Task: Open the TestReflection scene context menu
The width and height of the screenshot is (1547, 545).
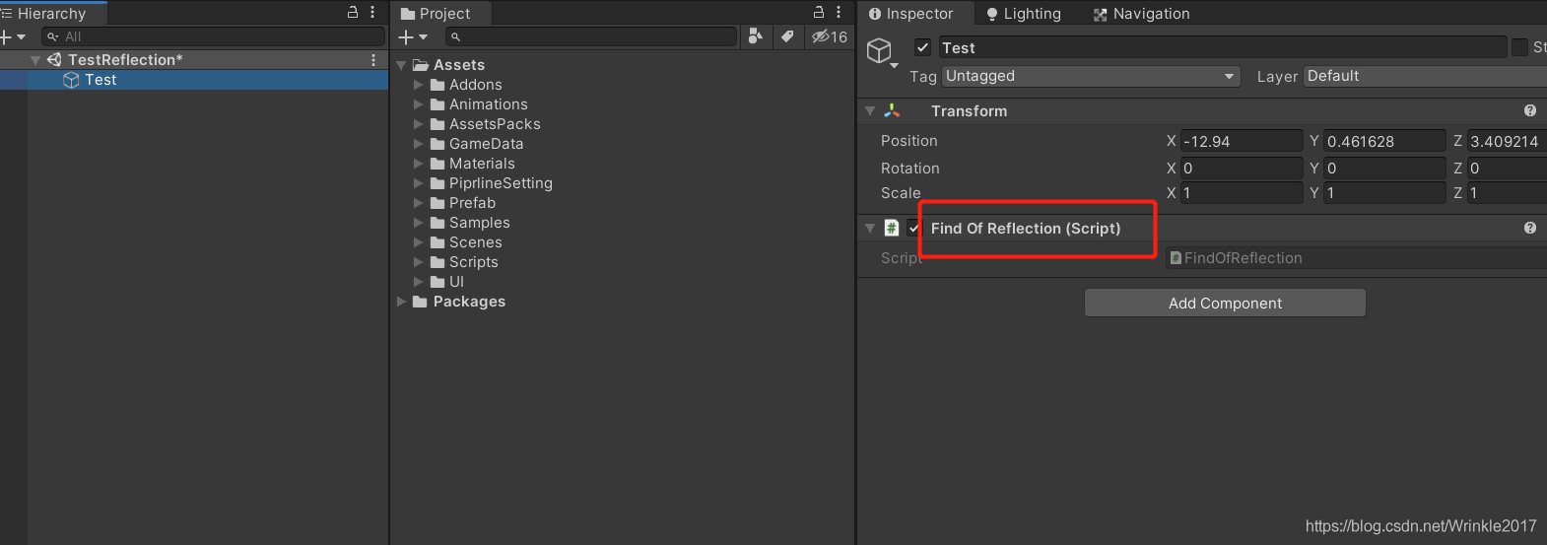Action: coord(373,60)
